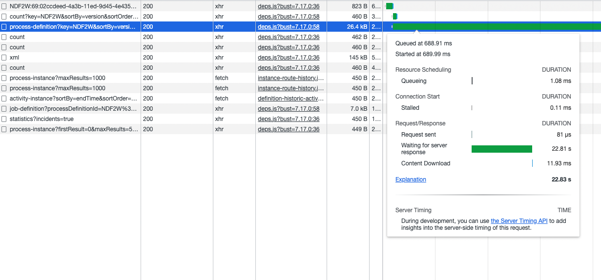
Task: Click deps.js?bust=7.17.0:58 initiator of the job-definition row
Action: click(x=289, y=109)
